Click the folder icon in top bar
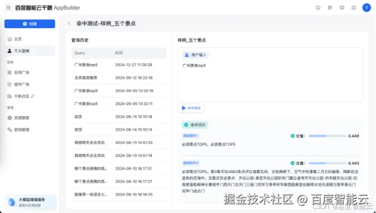 [318, 8]
